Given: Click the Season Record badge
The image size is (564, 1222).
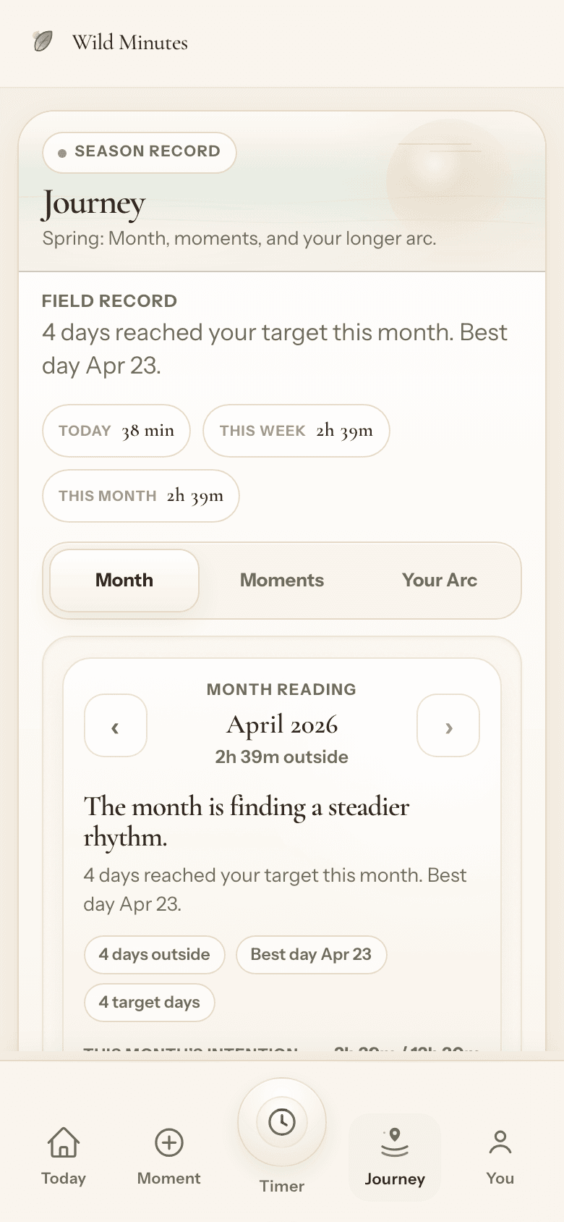Looking at the screenshot, I should 140,152.
